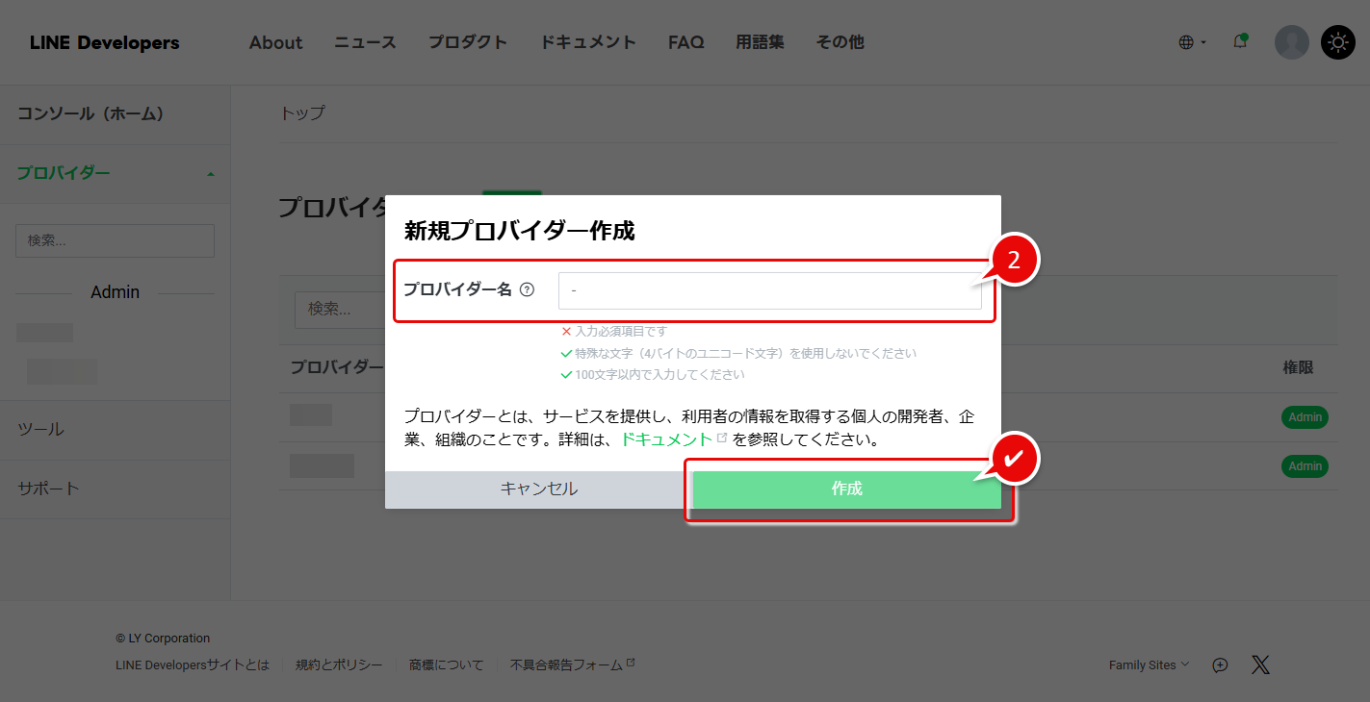Click 作成 to create the provider

click(847, 489)
